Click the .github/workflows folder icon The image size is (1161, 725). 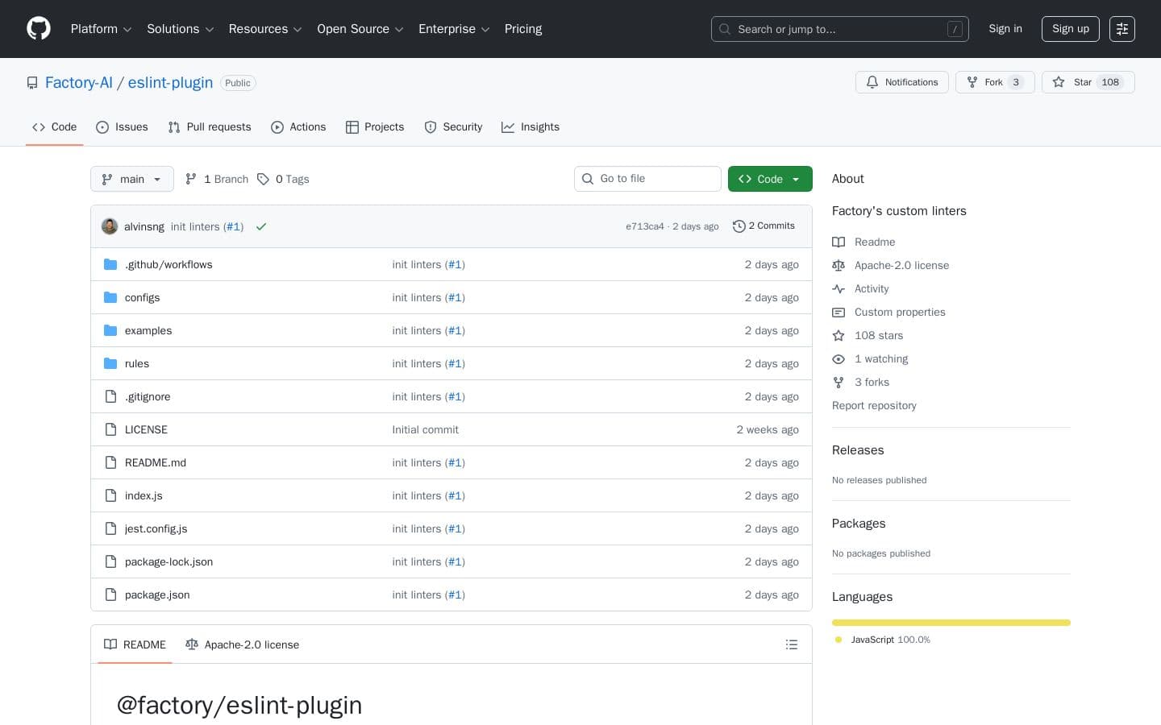110,264
